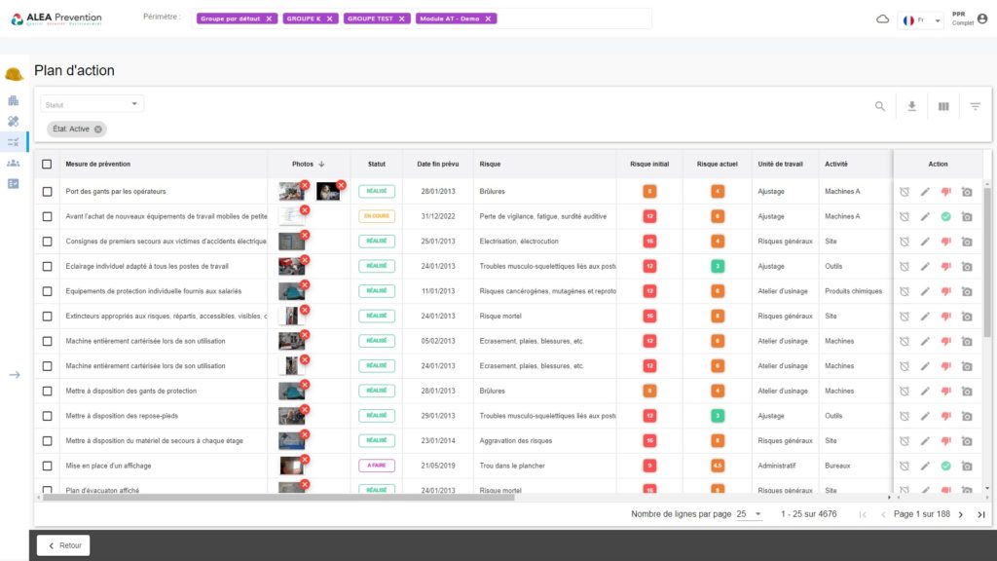Check the 'Mettre à disposition des gants' row
Screen dimensions: 997x561
point(47,392)
